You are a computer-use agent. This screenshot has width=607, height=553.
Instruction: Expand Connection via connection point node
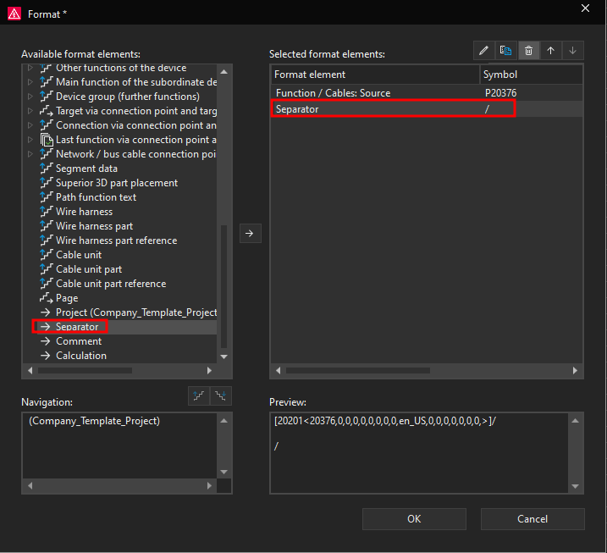click(30, 125)
